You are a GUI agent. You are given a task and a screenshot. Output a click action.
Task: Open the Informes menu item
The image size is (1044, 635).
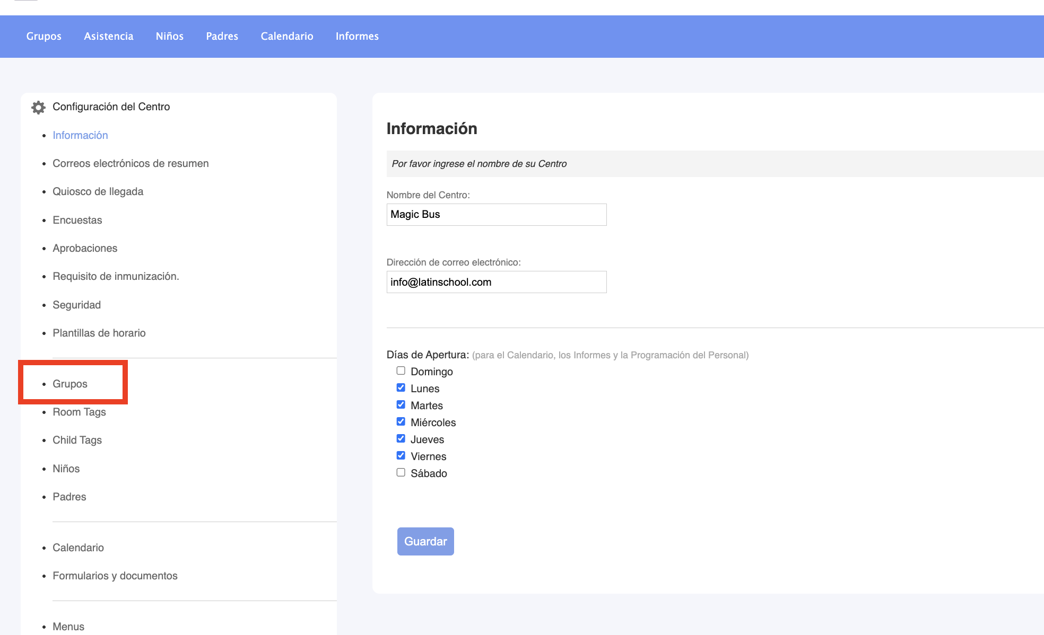click(357, 36)
